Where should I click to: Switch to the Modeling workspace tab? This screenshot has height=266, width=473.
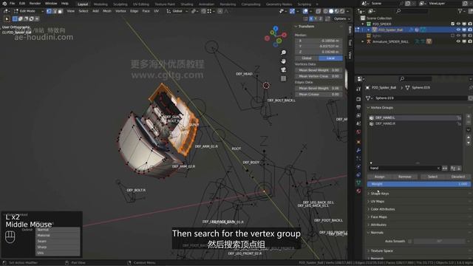[x=101, y=4]
